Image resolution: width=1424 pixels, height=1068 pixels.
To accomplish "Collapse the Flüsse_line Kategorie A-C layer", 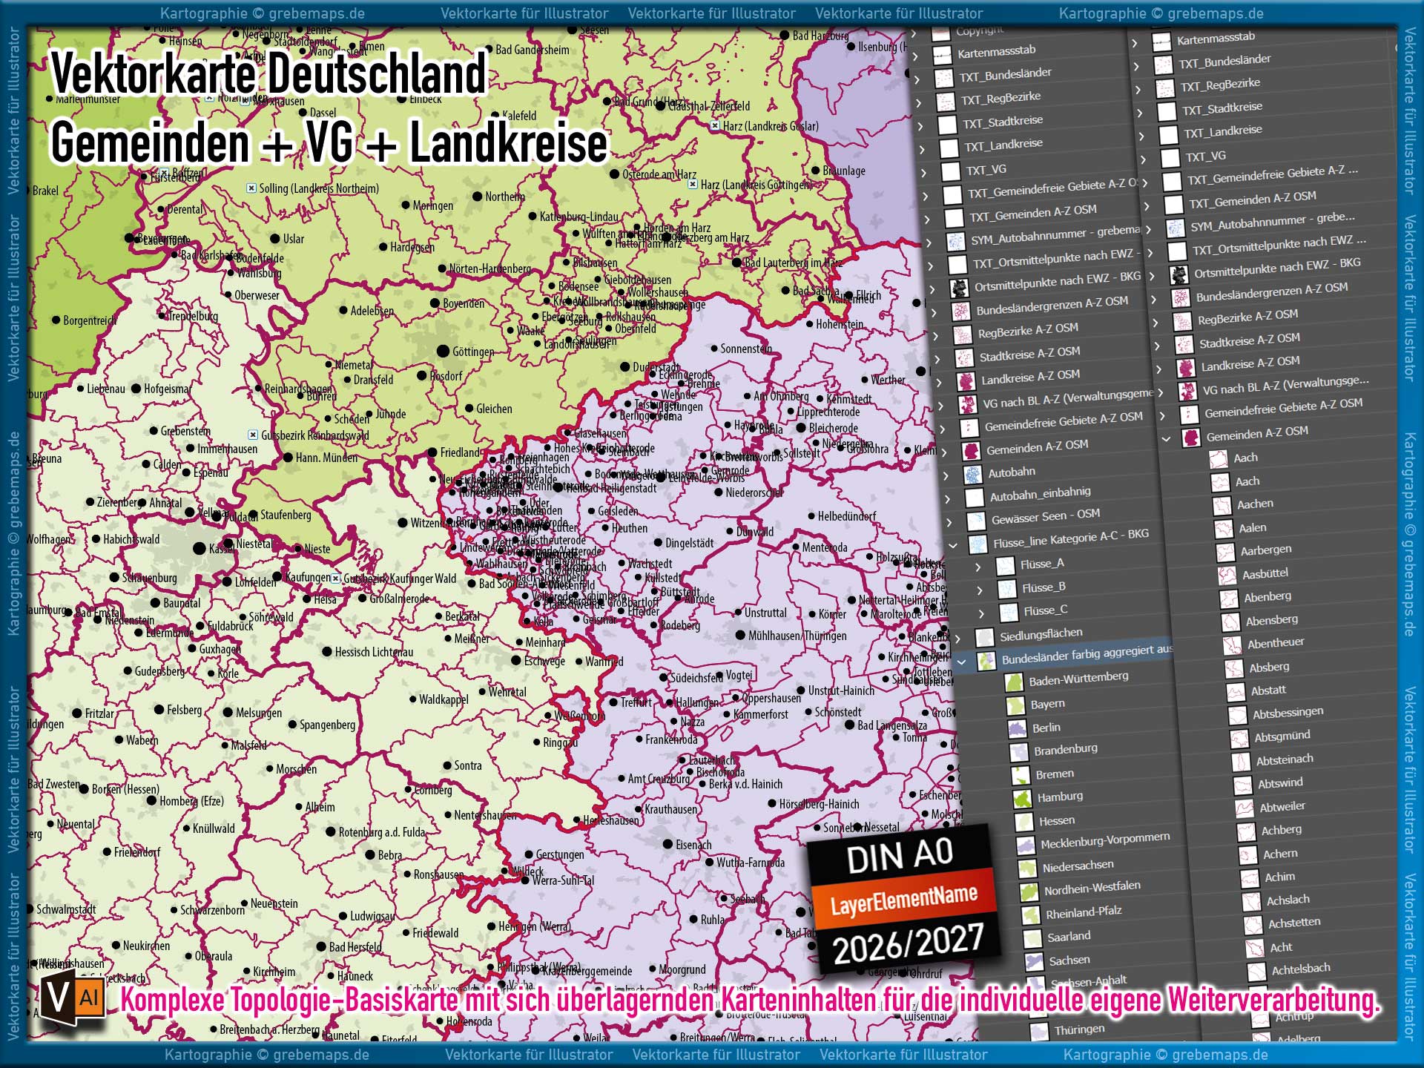I will click(x=953, y=546).
